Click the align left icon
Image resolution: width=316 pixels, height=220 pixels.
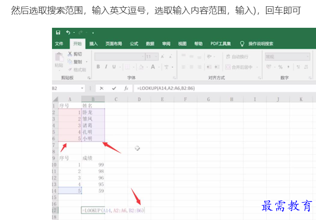point(183,67)
